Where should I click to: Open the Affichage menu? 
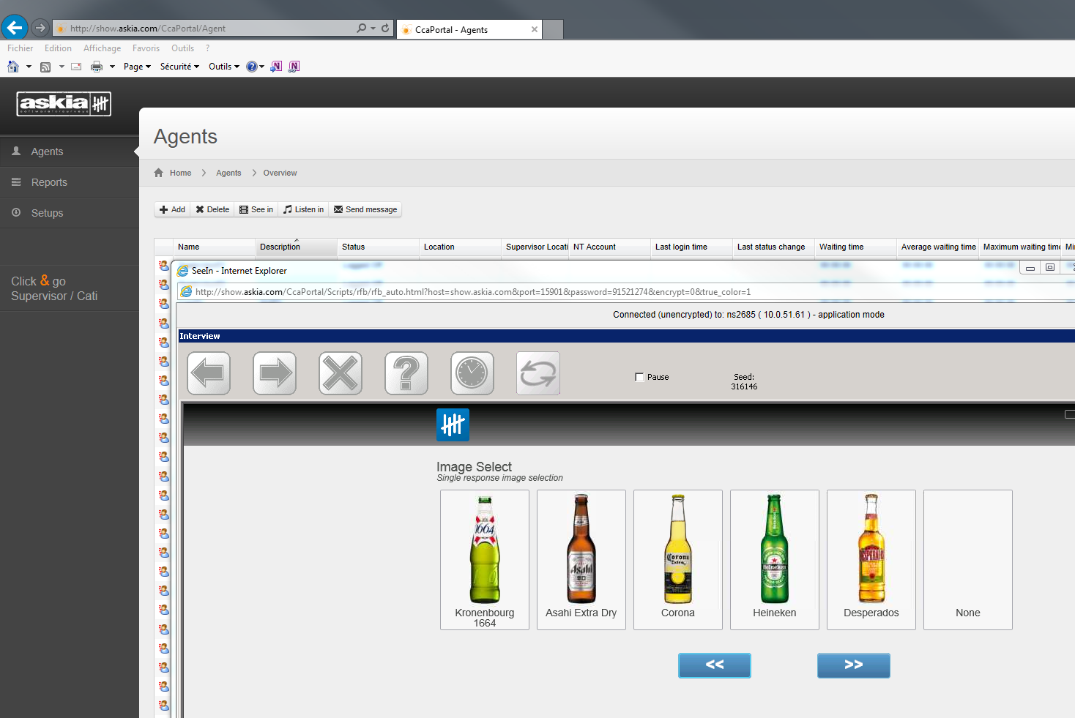click(102, 48)
